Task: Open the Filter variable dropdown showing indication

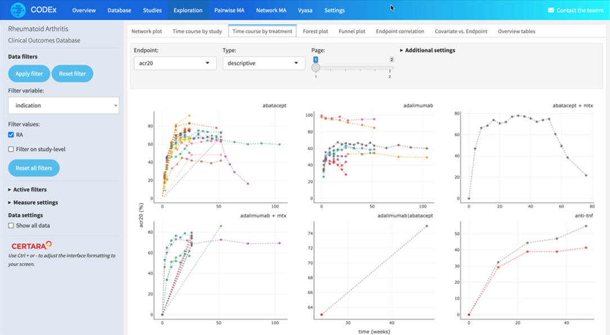Action: point(64,105)
